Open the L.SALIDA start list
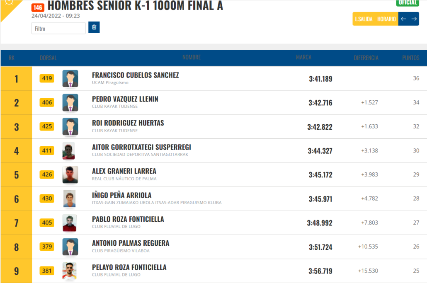The width and height of the screenshot is (427, 283). point(364,19)
